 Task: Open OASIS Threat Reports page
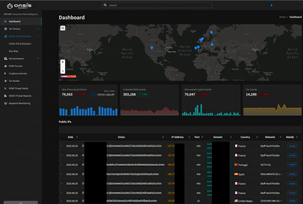point(20,96)
